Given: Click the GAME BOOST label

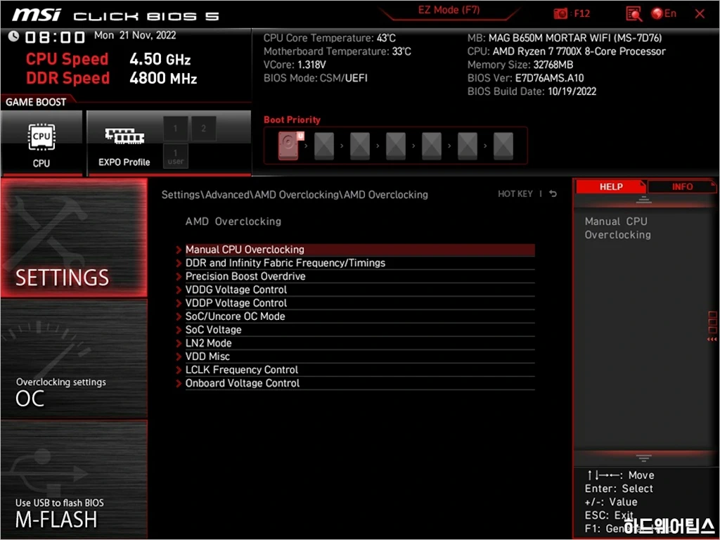Looking at the screenshot, I should 36,102.
